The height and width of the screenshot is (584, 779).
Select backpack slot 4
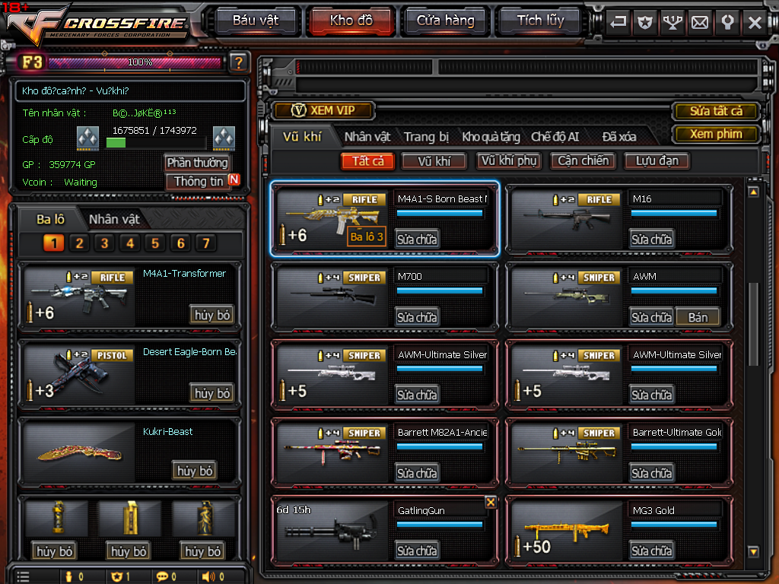pos(129,243)
